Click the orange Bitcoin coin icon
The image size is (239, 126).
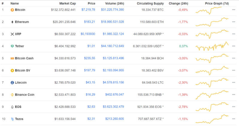tap(12, 10)
